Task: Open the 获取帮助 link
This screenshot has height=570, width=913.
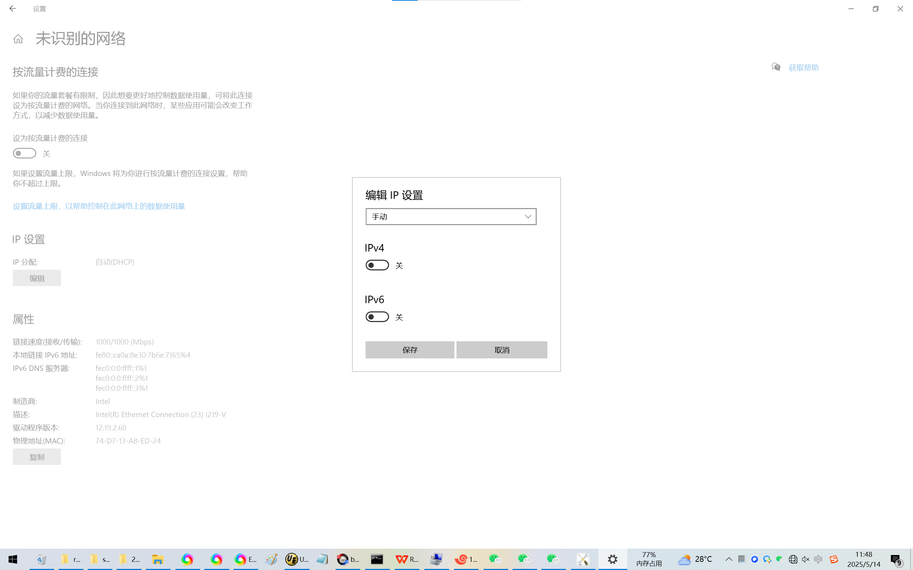Action: [803, 67]
